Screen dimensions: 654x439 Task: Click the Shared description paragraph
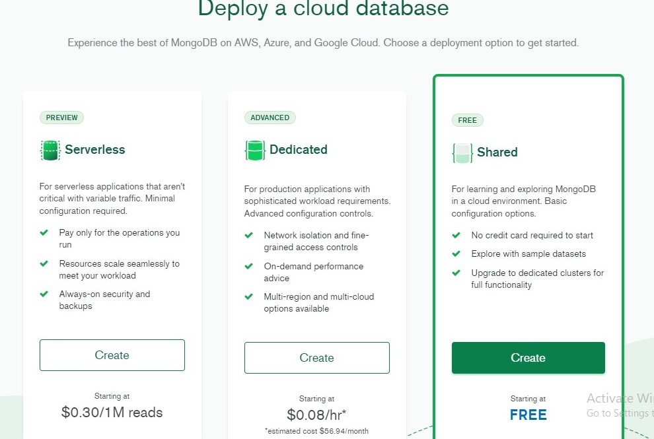523,201
